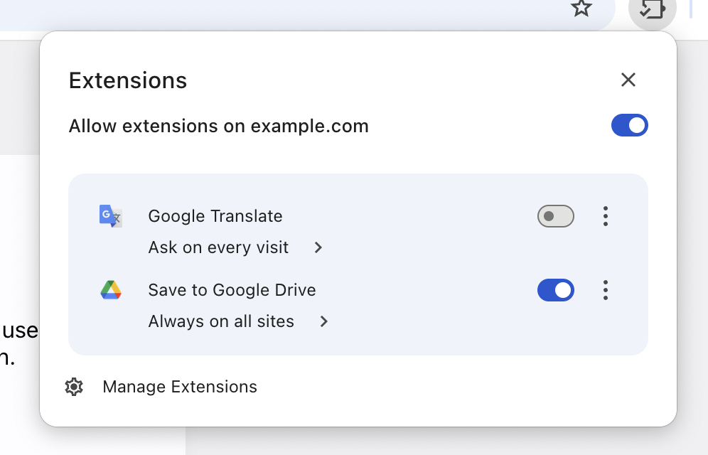Screen dimensions: 708x455
Task: Open site access chevron under Google Translate
Action: 318,247
